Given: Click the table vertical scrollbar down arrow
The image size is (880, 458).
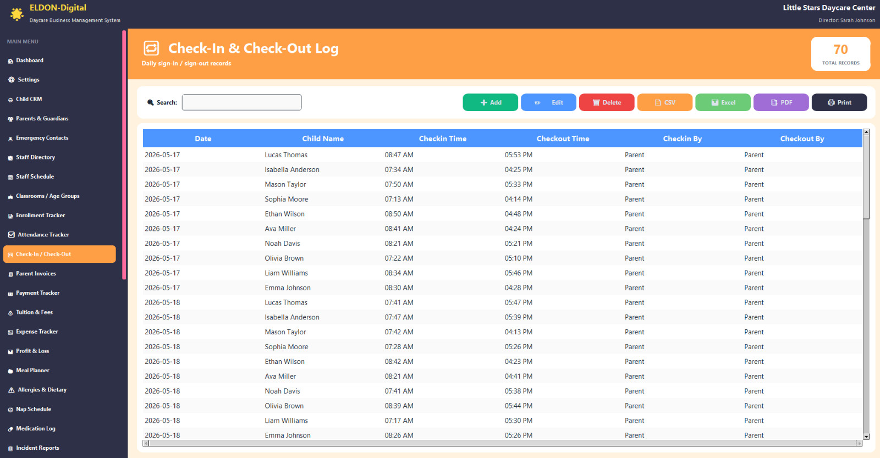Looking at the screenshot, I should 866,437.
